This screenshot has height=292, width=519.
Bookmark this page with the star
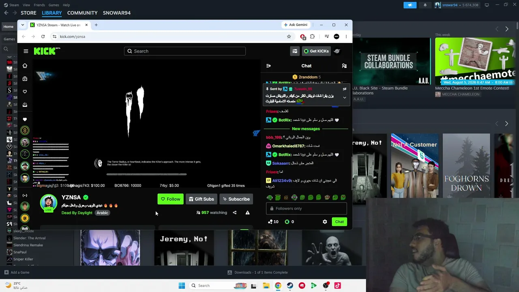pyautogui.click(x=289, y=36)
